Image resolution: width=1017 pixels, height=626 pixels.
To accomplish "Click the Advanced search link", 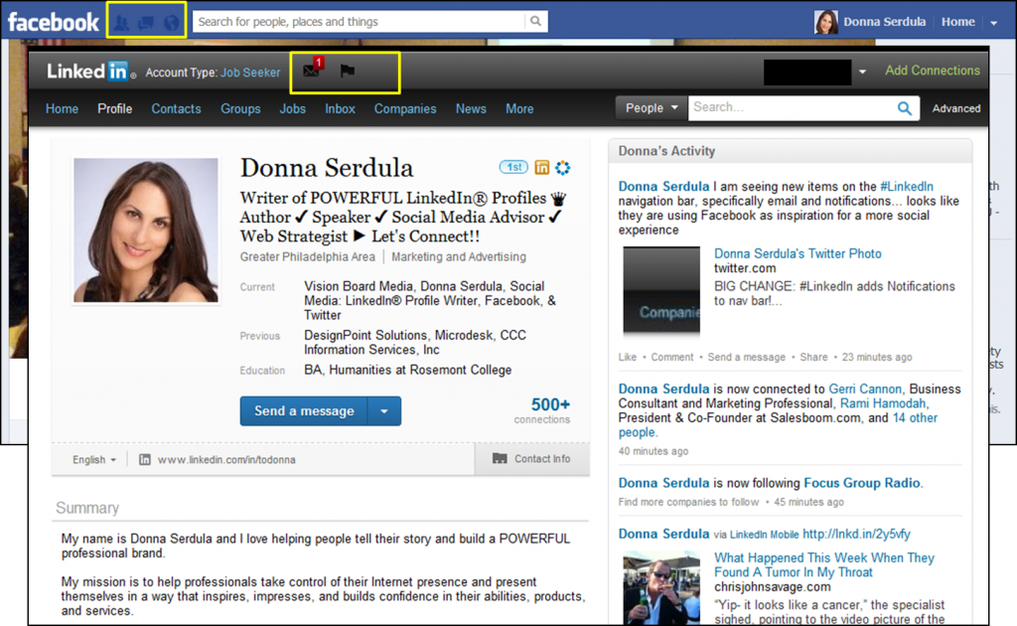I will pos(956,108).
